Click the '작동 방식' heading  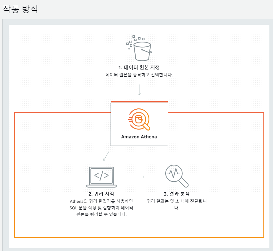point(20,9)
